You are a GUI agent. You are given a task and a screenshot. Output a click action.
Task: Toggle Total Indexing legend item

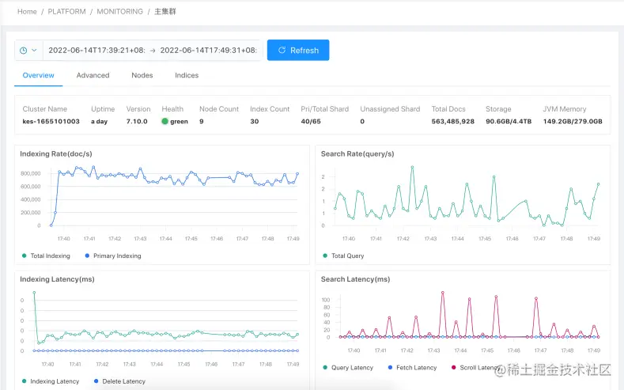tap(46, 256)
